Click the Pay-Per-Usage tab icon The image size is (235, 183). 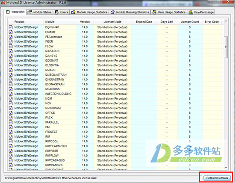click(x=191, y=12)
